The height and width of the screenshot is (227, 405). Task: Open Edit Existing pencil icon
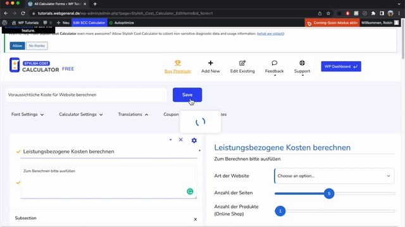[x=242, y=63]
